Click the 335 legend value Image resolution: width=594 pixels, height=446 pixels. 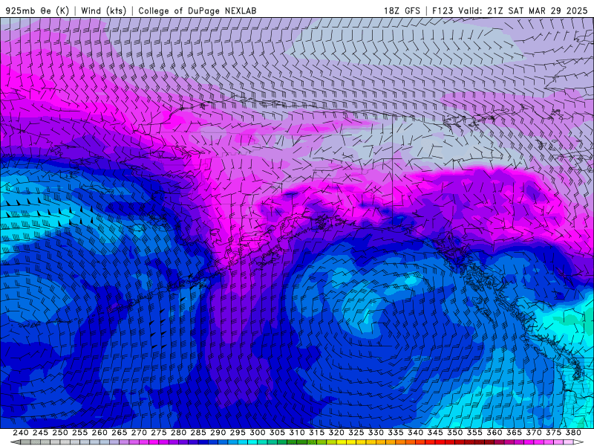pos(396,433)
